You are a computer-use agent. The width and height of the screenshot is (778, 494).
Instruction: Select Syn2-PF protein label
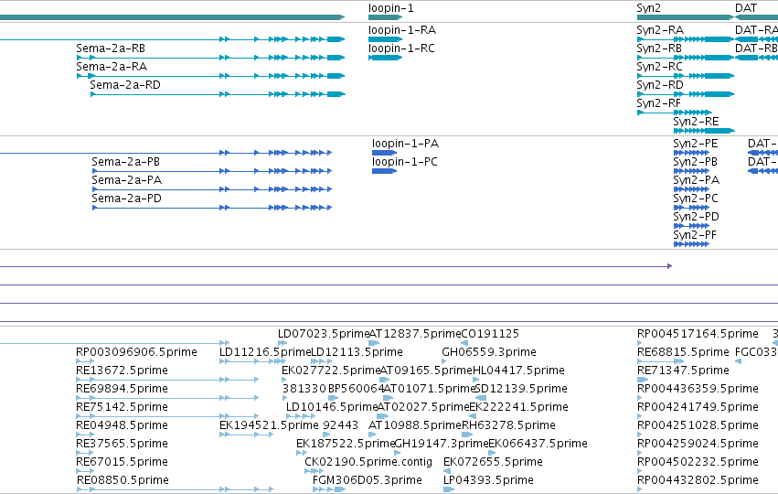(695, 235)
